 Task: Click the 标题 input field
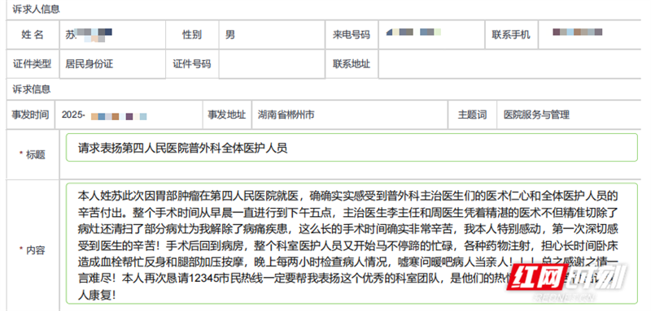[x=352, y=148]
